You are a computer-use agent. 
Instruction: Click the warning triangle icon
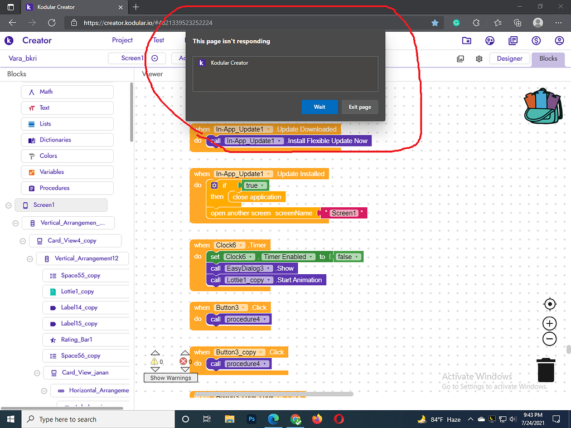point(154,361)
